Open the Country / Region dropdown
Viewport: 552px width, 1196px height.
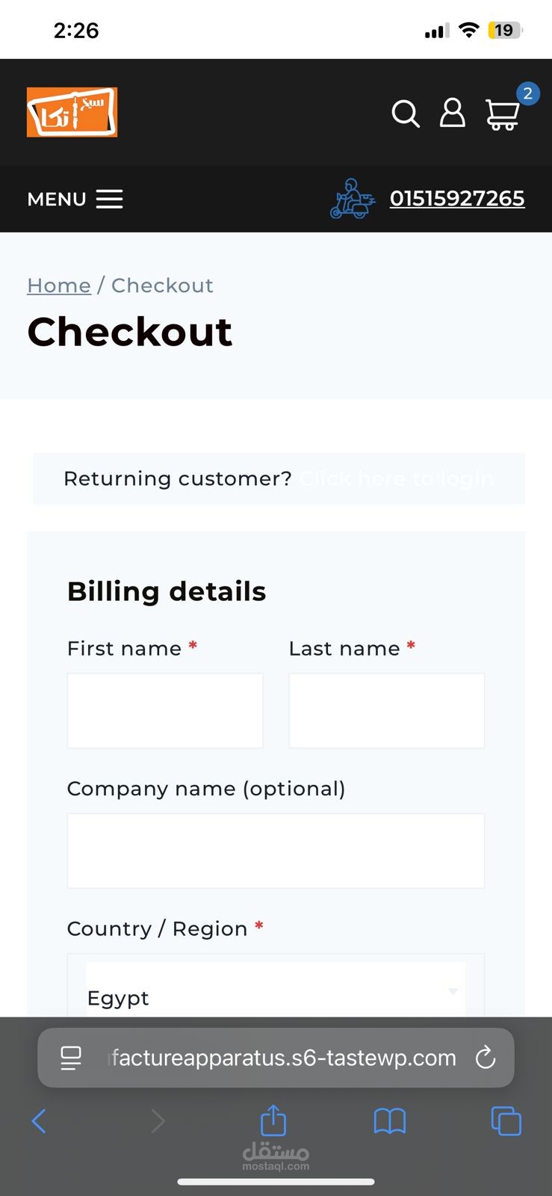point(276,994)
